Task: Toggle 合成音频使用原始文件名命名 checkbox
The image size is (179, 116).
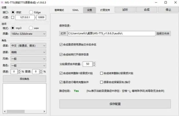Action: pos(61,45)
